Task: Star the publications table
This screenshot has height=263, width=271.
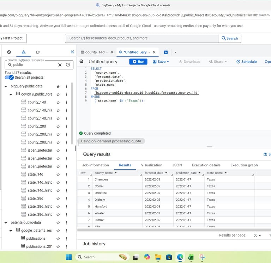Action: tap(58, 238)
